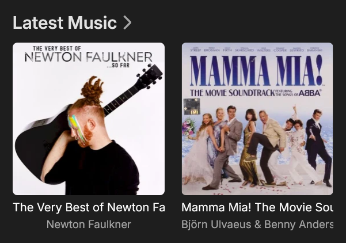346x243 pixels.
Task: Open the Newton Faulkner album cover
Action: pyautogui.click(x=89, y=119)
